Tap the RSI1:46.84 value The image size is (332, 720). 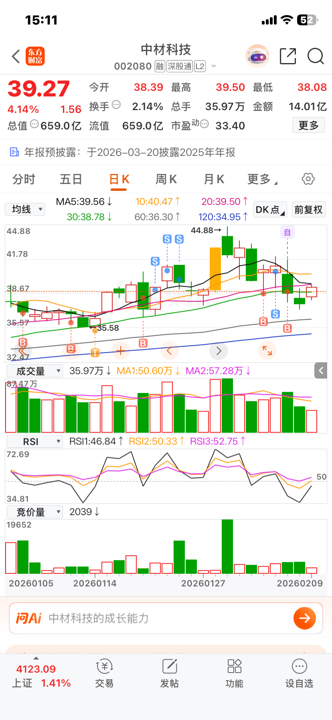(96, 441)
